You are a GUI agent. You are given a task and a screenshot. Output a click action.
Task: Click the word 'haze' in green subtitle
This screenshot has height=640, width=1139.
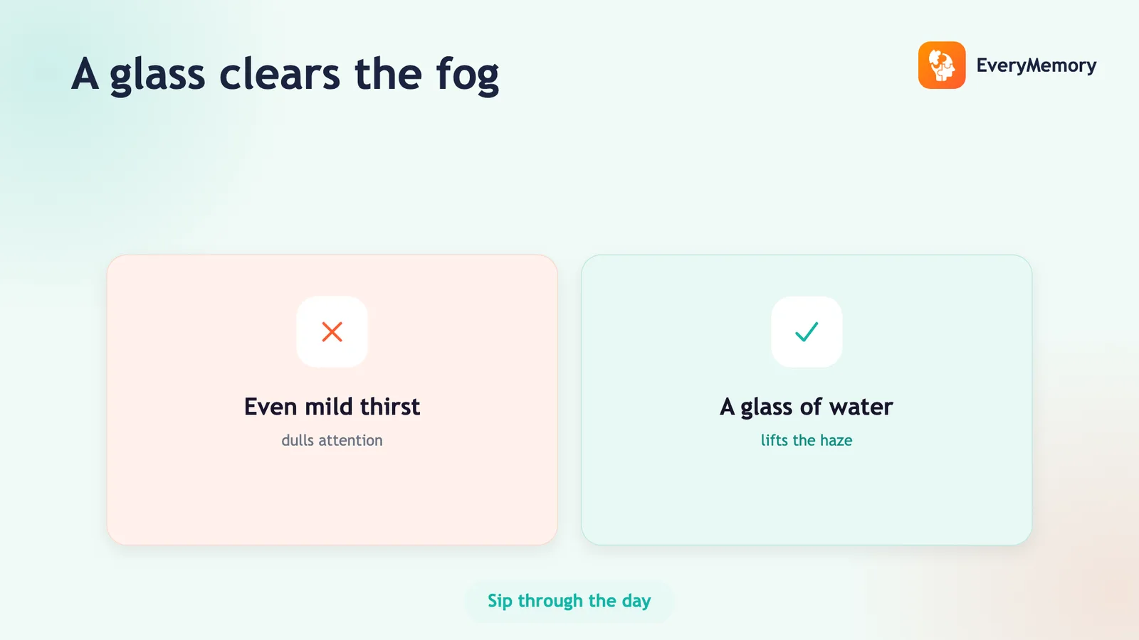836,440
